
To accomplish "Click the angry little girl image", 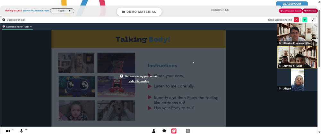I will (x=77, y=110).
